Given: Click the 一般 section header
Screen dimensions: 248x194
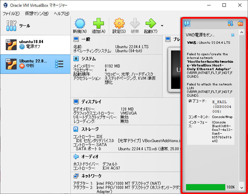Looking at the screenshot, I should (x=86, y=39).
